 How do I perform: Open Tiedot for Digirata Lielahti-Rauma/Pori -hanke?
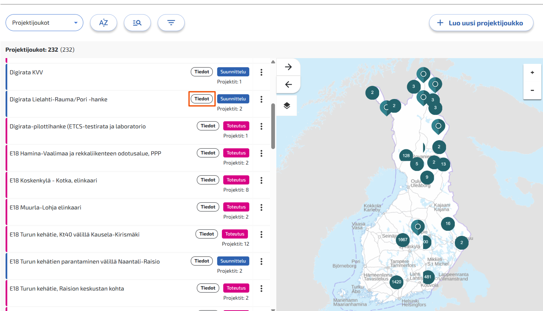point(202,99)
